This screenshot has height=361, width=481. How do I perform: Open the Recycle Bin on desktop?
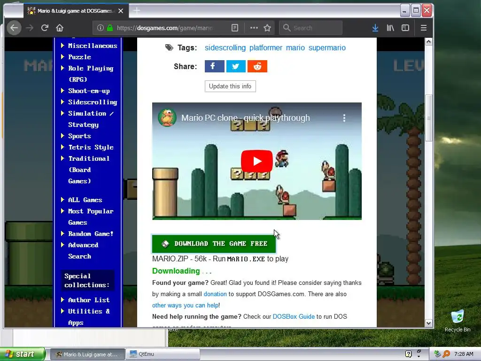tap(458, 321)
